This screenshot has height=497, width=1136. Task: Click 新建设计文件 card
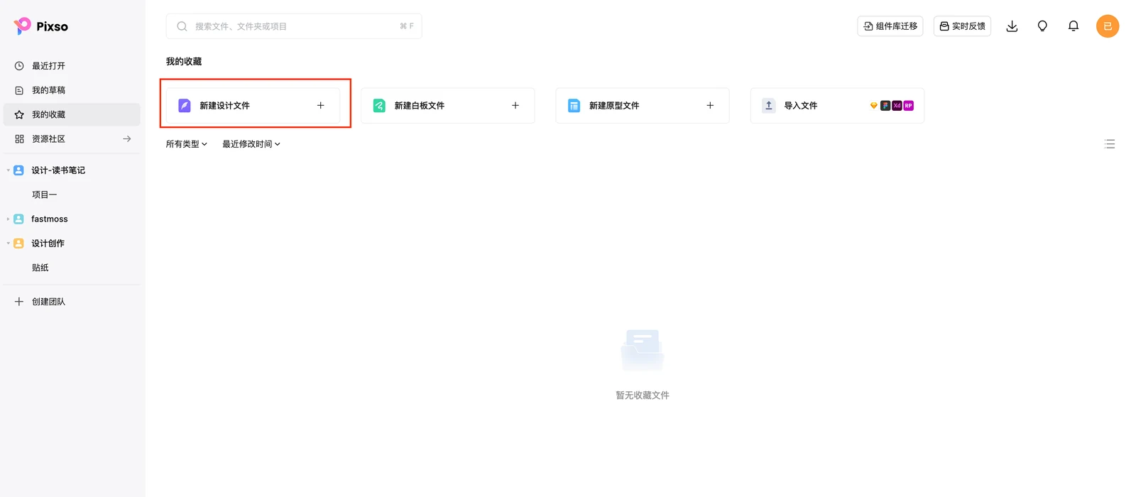click(x=253, y=106)
